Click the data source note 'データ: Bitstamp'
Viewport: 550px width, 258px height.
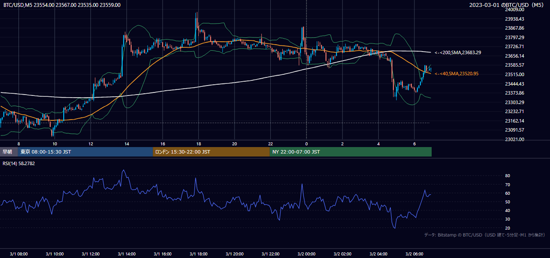[485, 235]
